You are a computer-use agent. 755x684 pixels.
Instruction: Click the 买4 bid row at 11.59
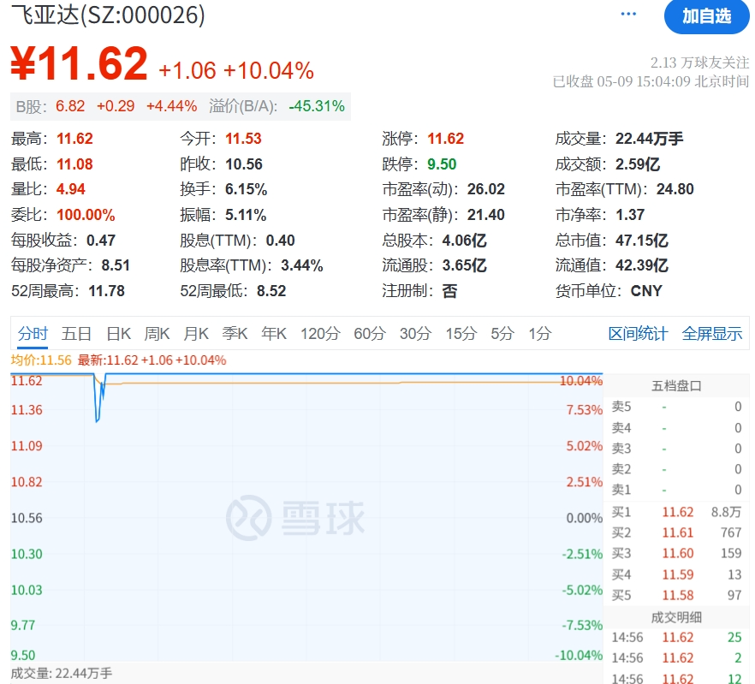coord(676,574)
